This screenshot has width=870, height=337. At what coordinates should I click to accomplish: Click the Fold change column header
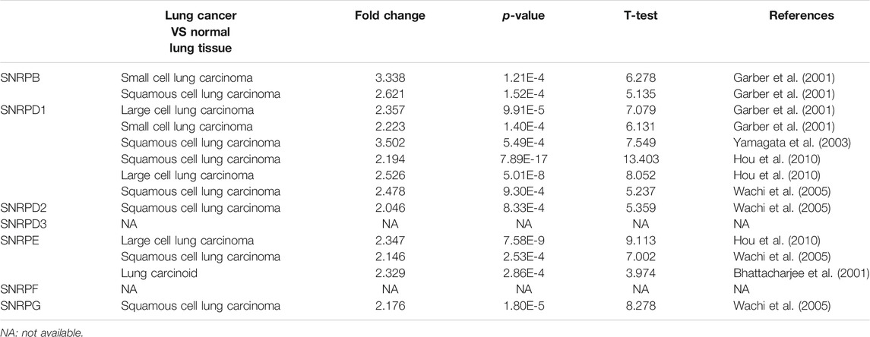[390, 15]
